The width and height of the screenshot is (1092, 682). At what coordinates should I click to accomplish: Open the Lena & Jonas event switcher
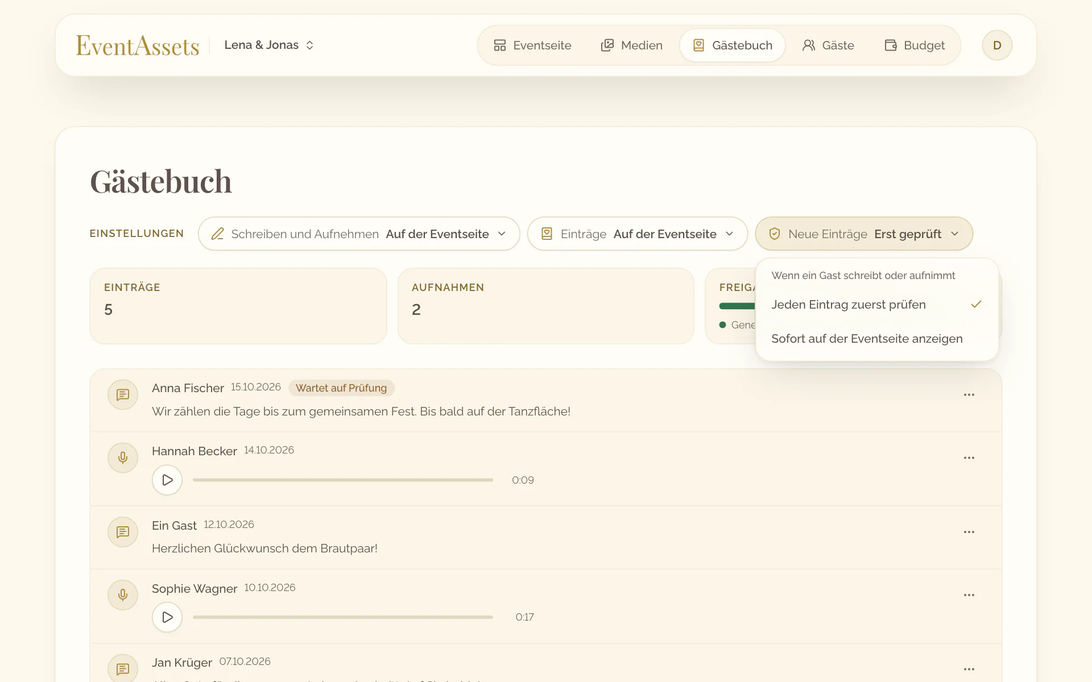(x=269, y=45)
